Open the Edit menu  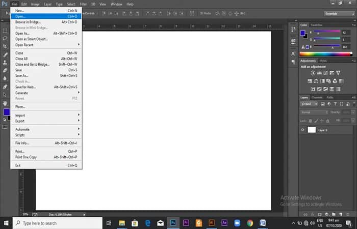pos(24,4)
